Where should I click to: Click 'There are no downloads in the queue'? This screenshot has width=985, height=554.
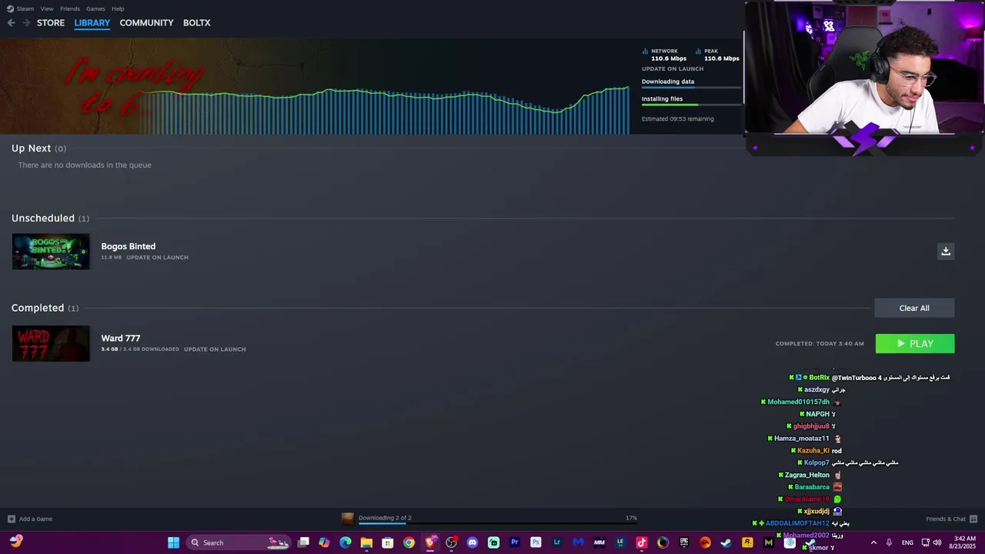(x=85, y=165)
